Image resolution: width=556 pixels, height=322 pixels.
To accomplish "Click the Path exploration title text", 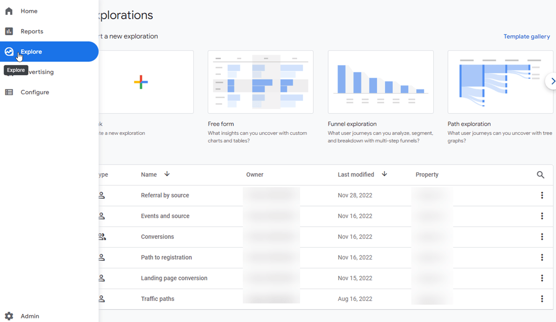I will (469, 124).
